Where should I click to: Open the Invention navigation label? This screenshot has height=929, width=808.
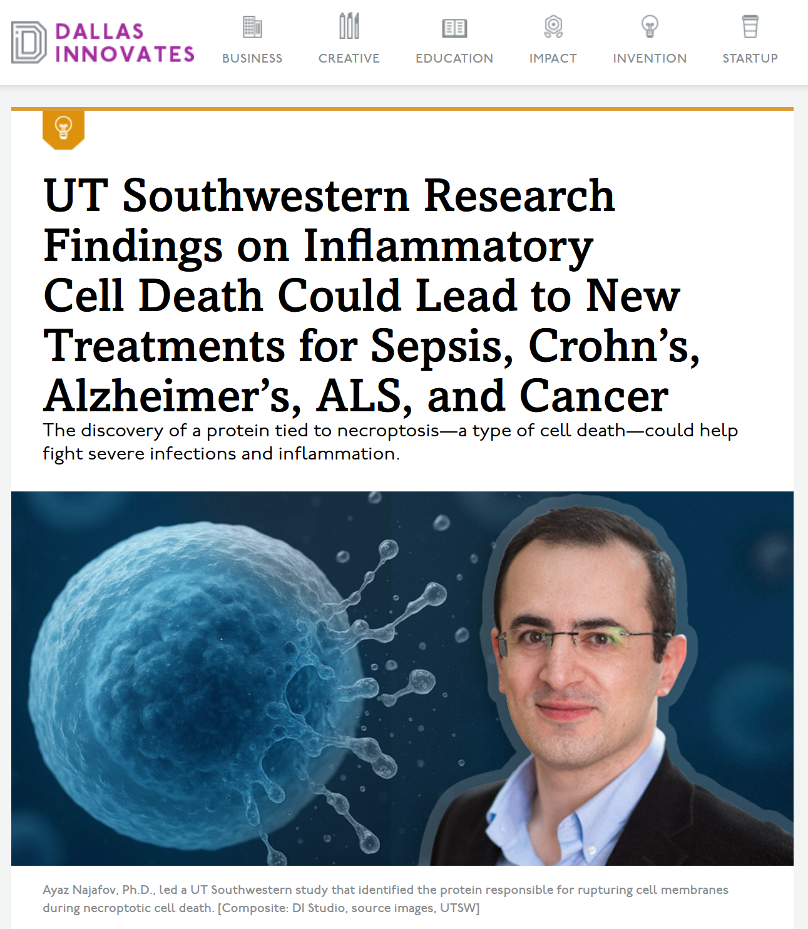coord(650,58)
